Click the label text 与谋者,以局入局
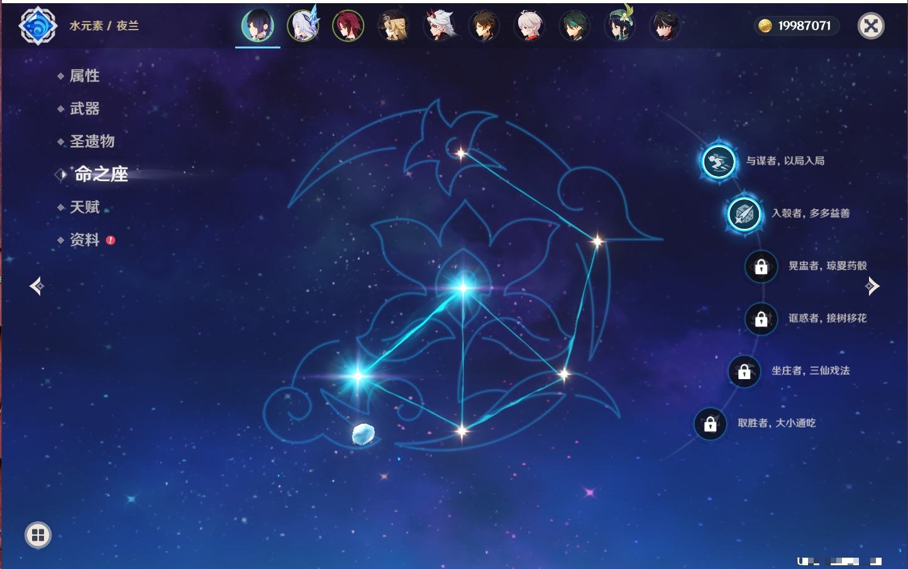The width and height of the screenshot is (908, 569). (x=785, y=161)
